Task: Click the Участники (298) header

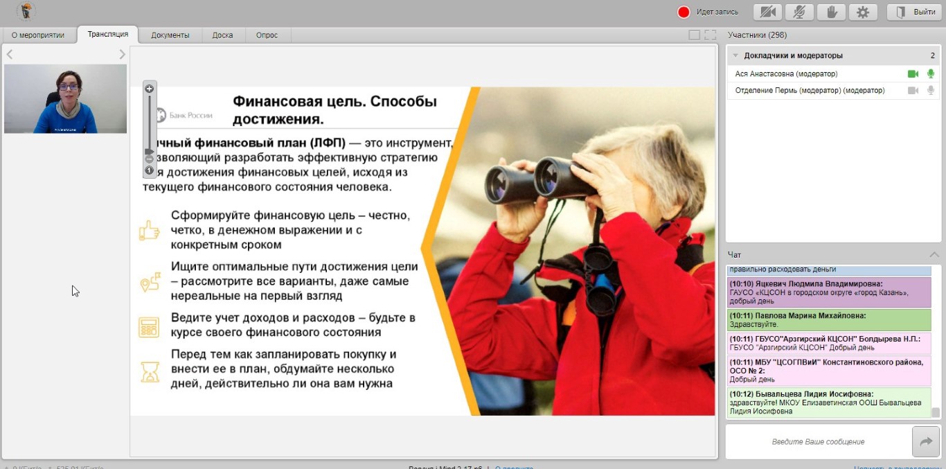Action: coord(757,35)
